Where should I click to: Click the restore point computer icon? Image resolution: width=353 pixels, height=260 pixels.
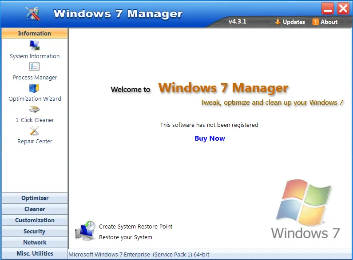(85, 231)
